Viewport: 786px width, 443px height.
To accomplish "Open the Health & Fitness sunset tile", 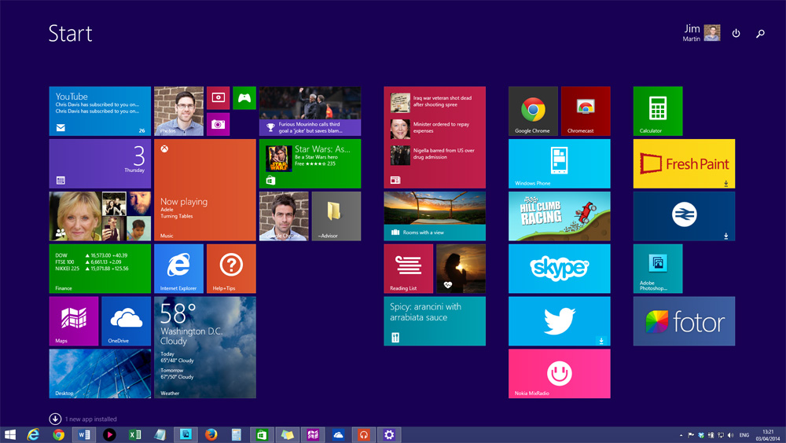I will pos(461,269).
